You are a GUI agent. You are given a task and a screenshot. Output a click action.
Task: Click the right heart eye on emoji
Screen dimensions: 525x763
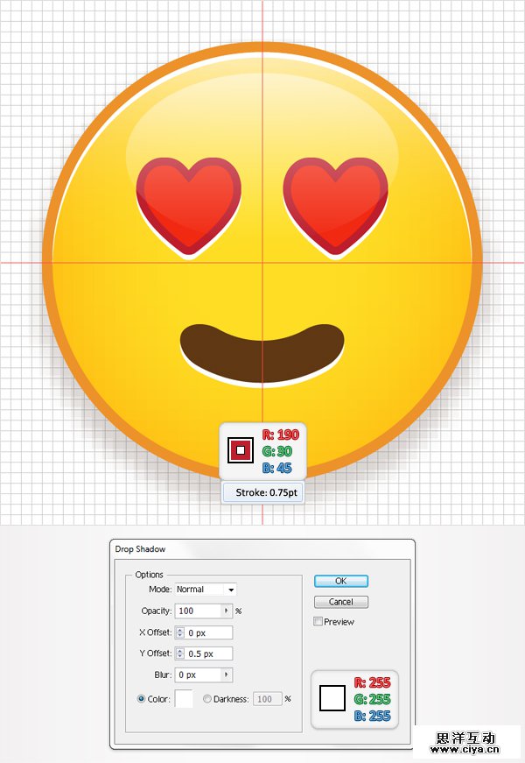[x=336, y=204]
